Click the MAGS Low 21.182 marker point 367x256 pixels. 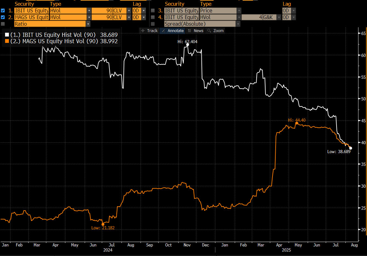coord(103,224)
